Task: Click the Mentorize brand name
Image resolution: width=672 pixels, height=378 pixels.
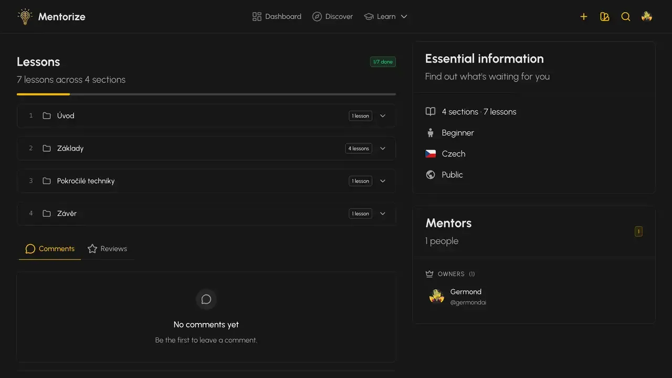Action: (x=62, y=16)
